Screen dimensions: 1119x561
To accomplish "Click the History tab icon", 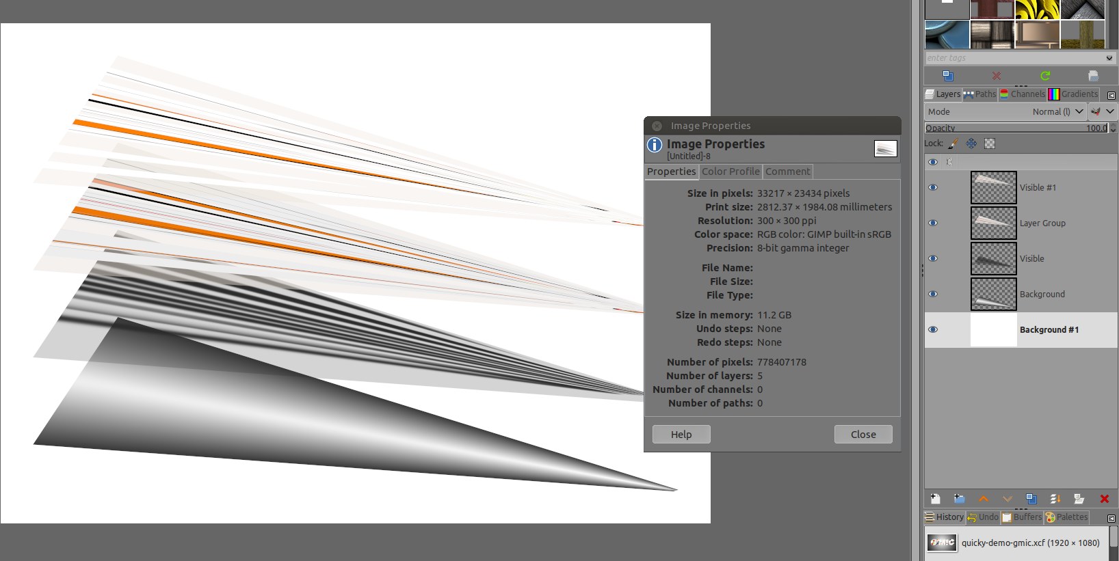I will pos(930,517).
